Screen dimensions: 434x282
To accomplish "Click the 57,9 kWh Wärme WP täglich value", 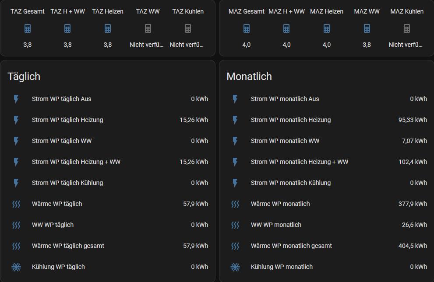I will (x=195, y=204).
